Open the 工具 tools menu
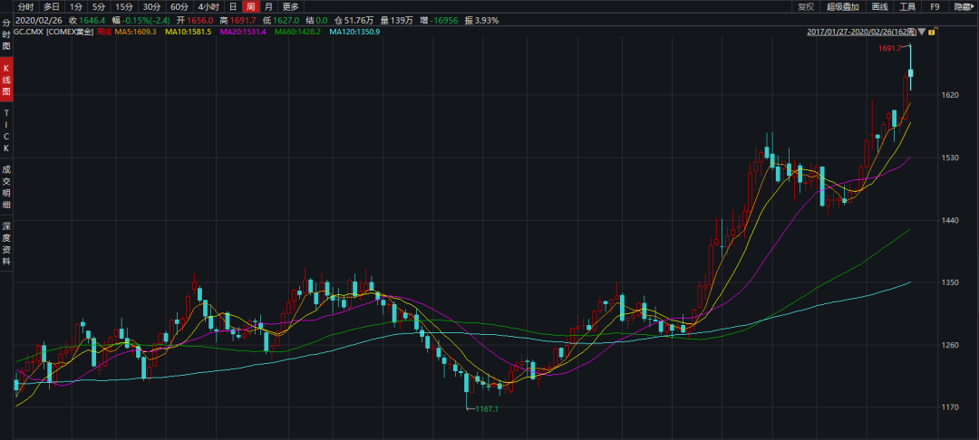 [907, 7]
